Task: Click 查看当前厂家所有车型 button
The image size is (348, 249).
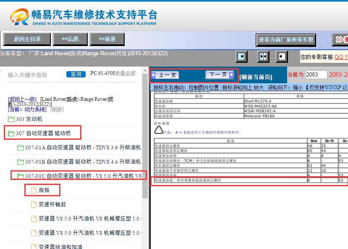Action: point(286,40)
